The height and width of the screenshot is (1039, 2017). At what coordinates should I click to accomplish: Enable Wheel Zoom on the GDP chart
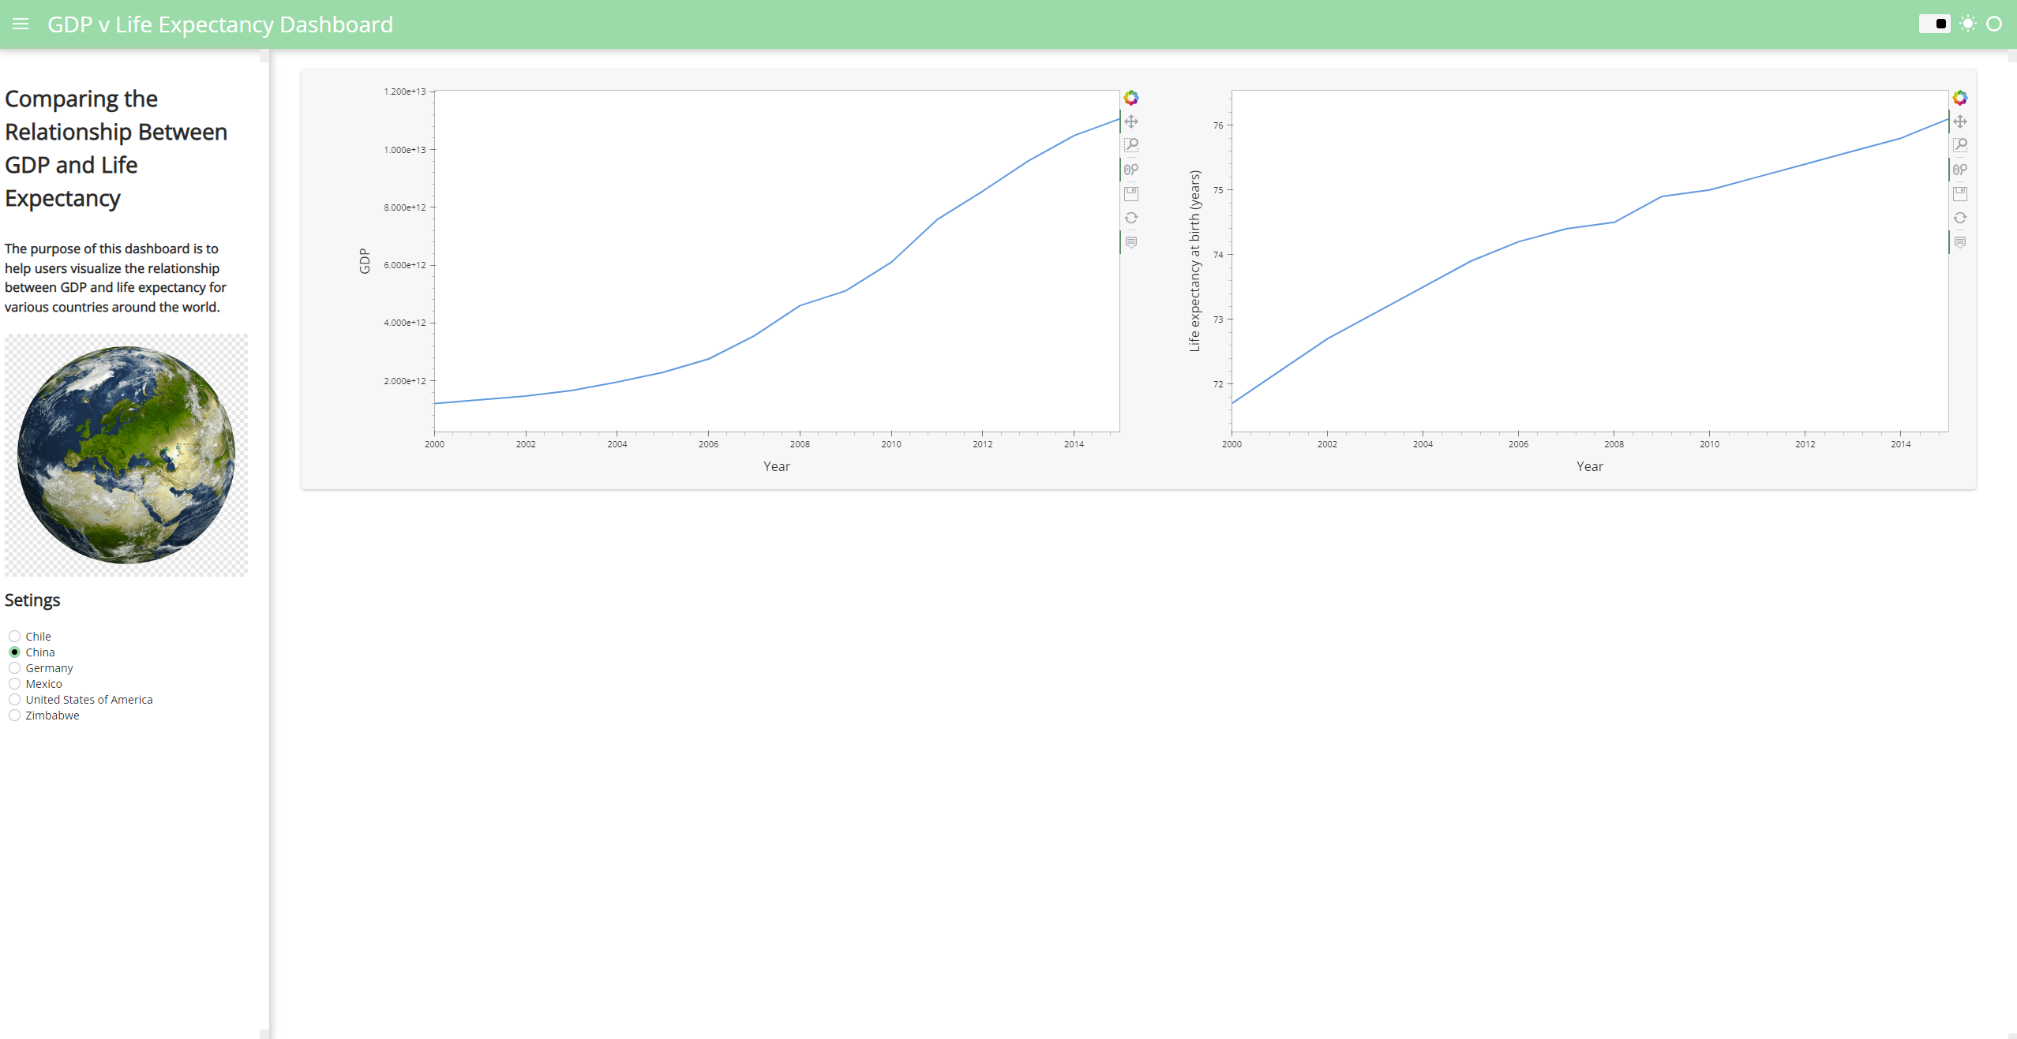pyautogui.click(x=1131, y=169)
